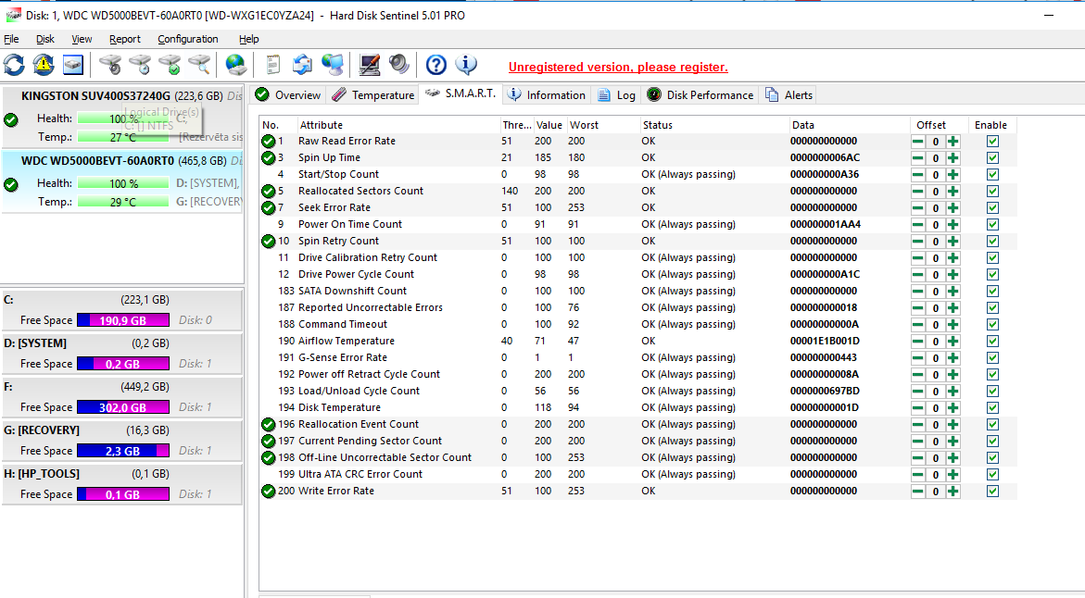The image size is (1085, 598).
Task: Click the disk with magnifier surface test icon
Action: (x=199, y=65)
